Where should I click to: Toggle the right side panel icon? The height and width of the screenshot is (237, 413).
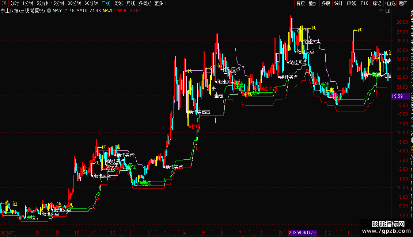click(x=388, y=11)
